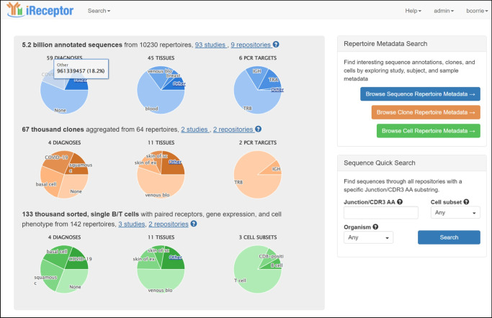
Task: Click Browse Cell Repertoire Metadata button
Action: point(428,131)
